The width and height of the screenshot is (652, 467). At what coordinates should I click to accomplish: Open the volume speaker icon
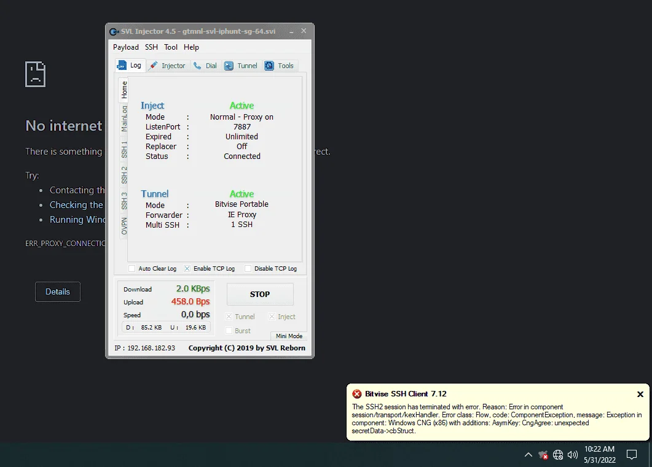[573, 455]
